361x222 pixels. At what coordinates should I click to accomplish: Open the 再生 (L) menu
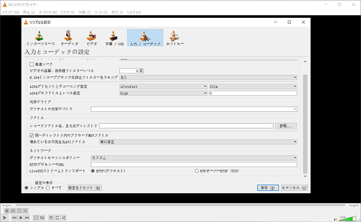coord(29,12)
